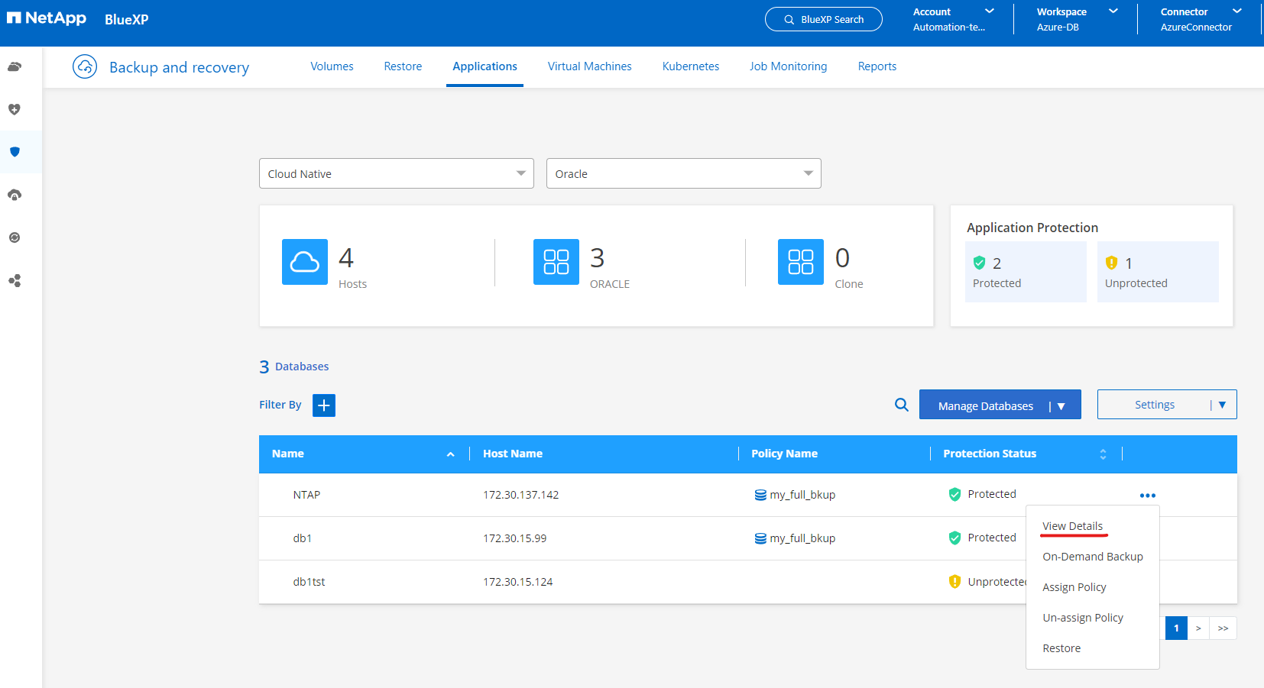Click the ORACLE grid tile icon
1264x688 pixels.
[x=556, y=262]
